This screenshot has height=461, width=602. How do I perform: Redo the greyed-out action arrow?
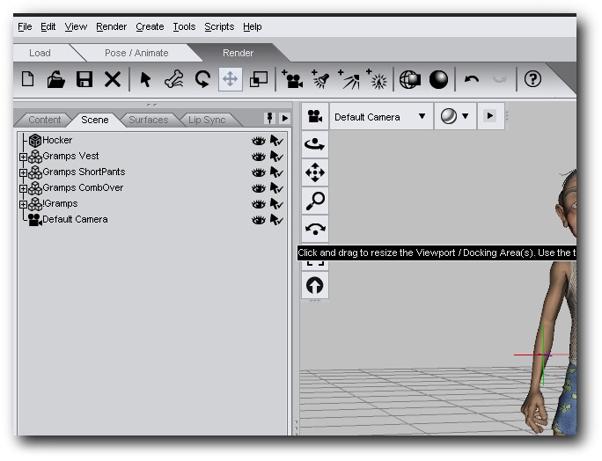pyautogui.click(x=500, y=79)
